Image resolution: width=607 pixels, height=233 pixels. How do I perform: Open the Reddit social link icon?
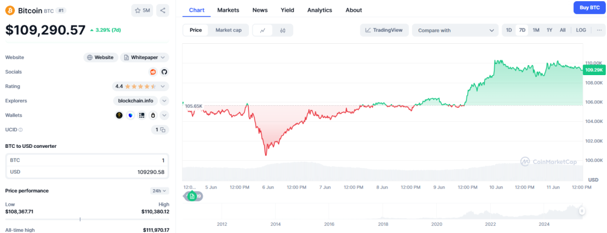154,72
